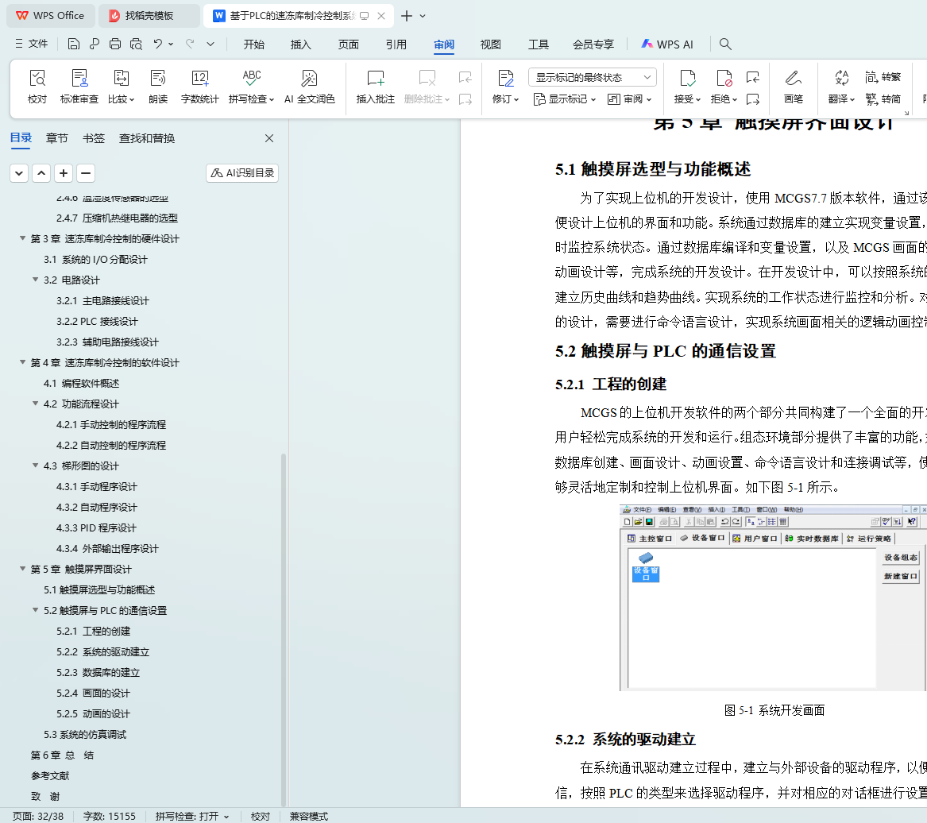The image size is (927, 823).
Task: Open the 比较 document compare tool
Action: 122,87
